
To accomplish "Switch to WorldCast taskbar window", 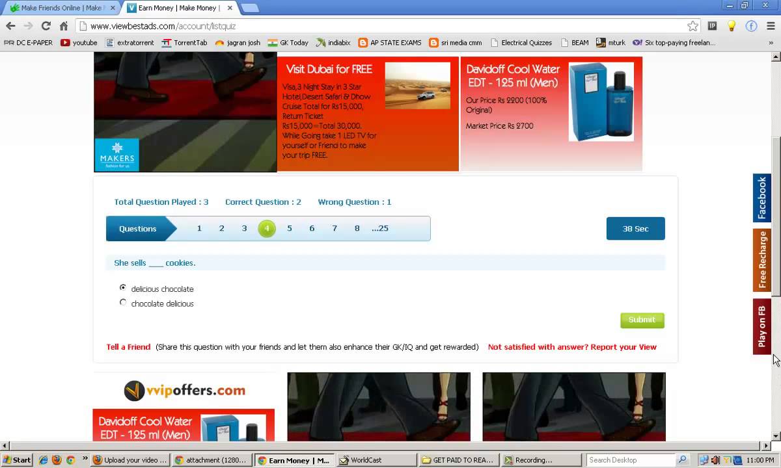I will tap(376, 460).
